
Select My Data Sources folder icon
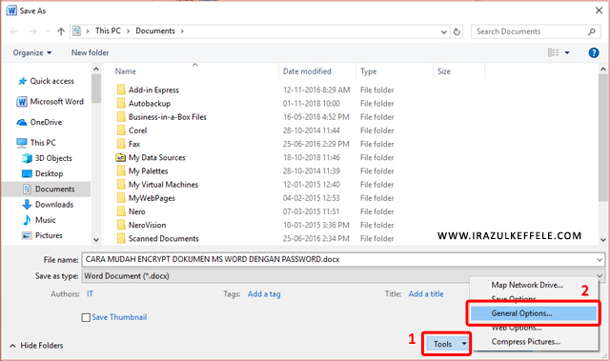click(121, 157)
